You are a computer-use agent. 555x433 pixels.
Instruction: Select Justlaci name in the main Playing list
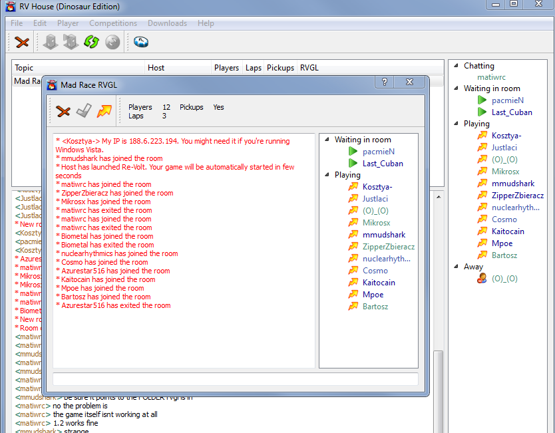pyautogui.click(x=504, y=148)
